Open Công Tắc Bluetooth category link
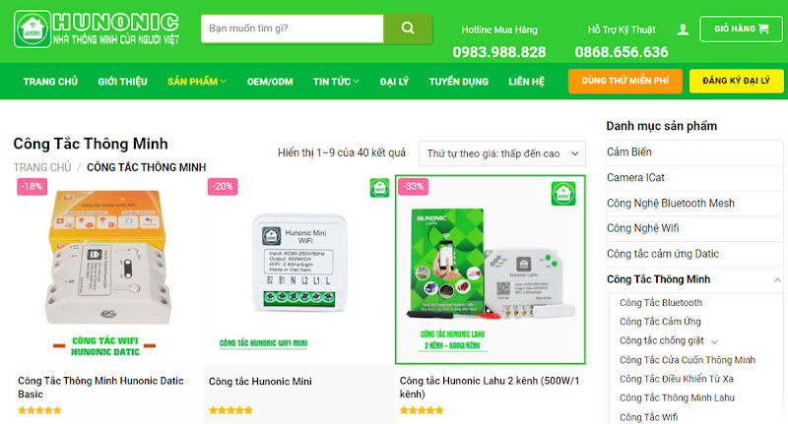 (x=661, y=303)
